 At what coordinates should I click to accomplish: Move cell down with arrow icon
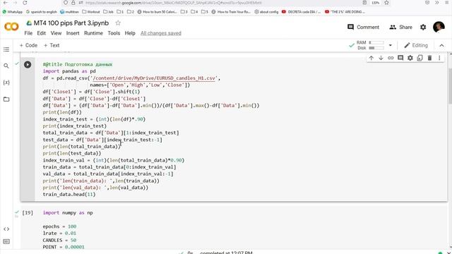pyautogui.click(x=381, y=58)
